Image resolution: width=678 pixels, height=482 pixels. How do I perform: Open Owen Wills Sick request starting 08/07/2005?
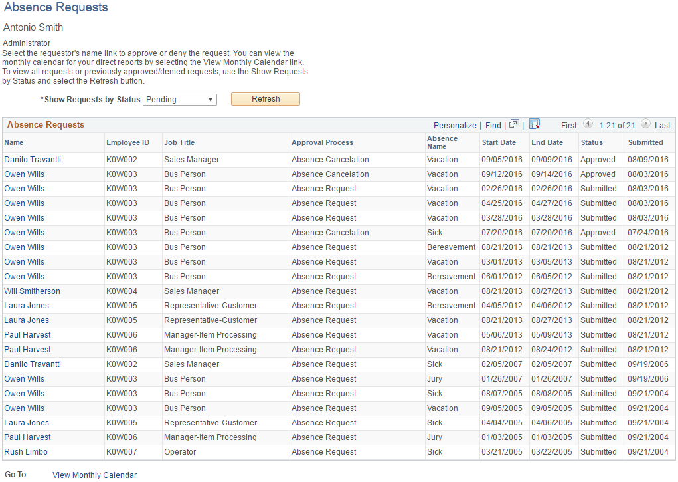(x=24, y=394)
